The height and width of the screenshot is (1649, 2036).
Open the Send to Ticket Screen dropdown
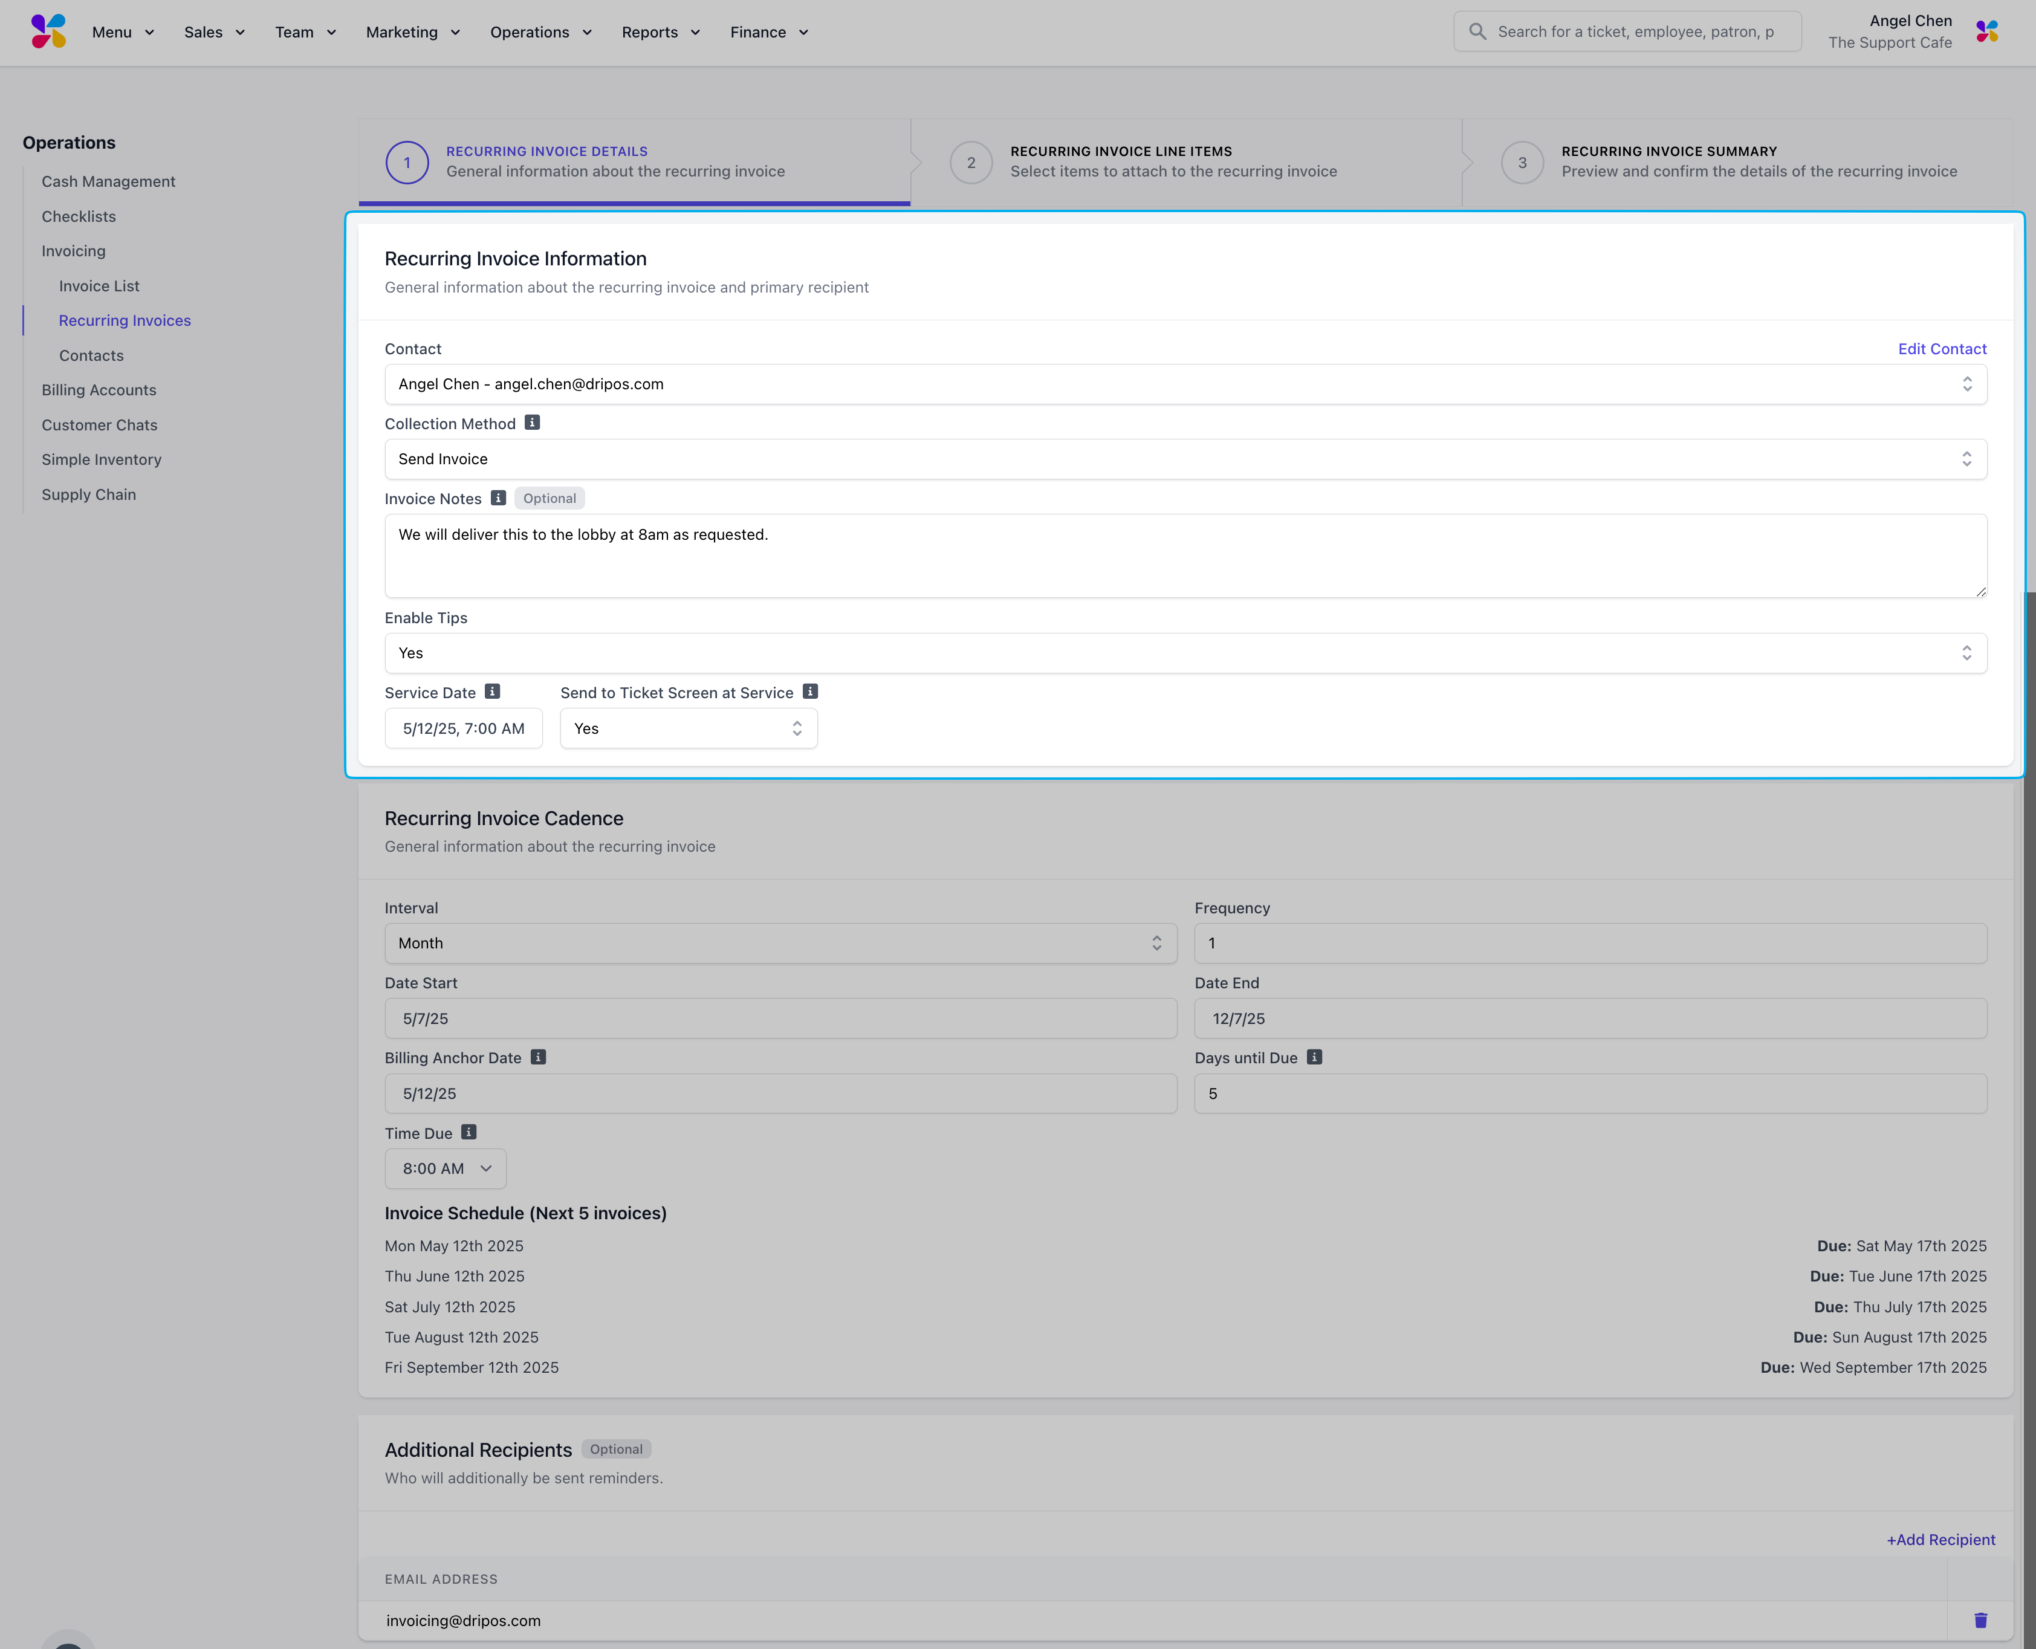tap(688, 728)
